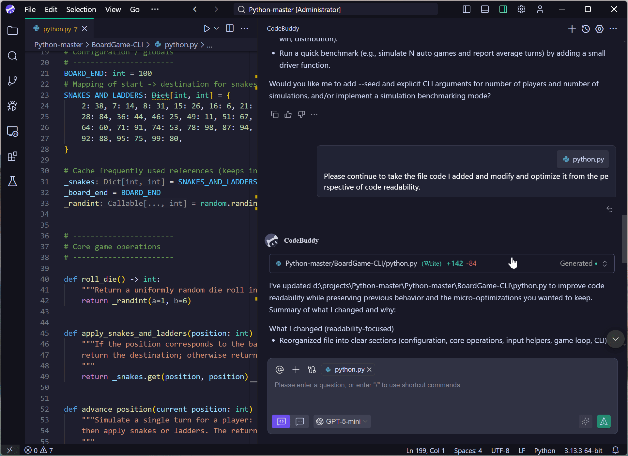Open the GPT-5-mini model dropdown
This screenshot has width=628, height=456.
pos(342,421)
